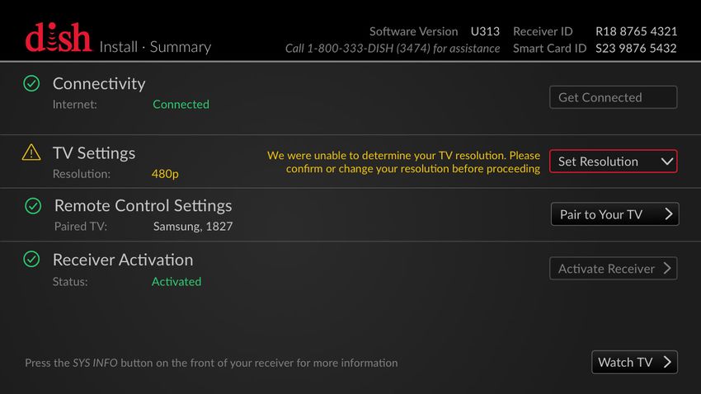Image resolution: width=701 pixels, height=394 pixels.
Task: Select the Remote Control Settings heading
Action: tap(143, 205)
